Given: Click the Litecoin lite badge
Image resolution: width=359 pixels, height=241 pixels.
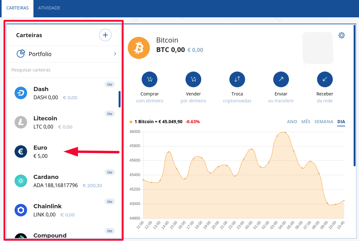Looking at the screenshot, I should click(x=110, y=114).
